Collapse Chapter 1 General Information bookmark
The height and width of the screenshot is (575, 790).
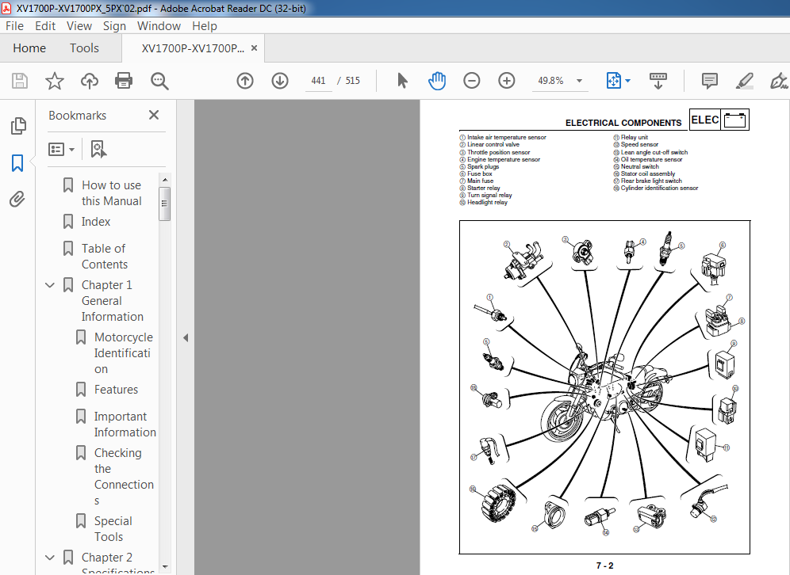[50, 285]
